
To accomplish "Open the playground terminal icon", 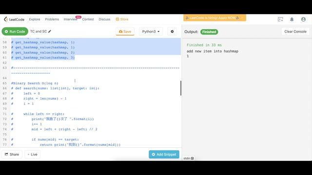I will pyautogui.click(x=280, y=19).
